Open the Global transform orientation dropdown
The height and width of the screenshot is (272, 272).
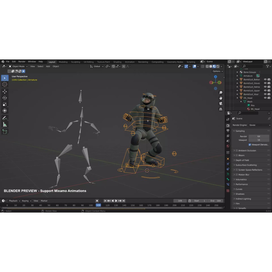(x=97, y=66)
